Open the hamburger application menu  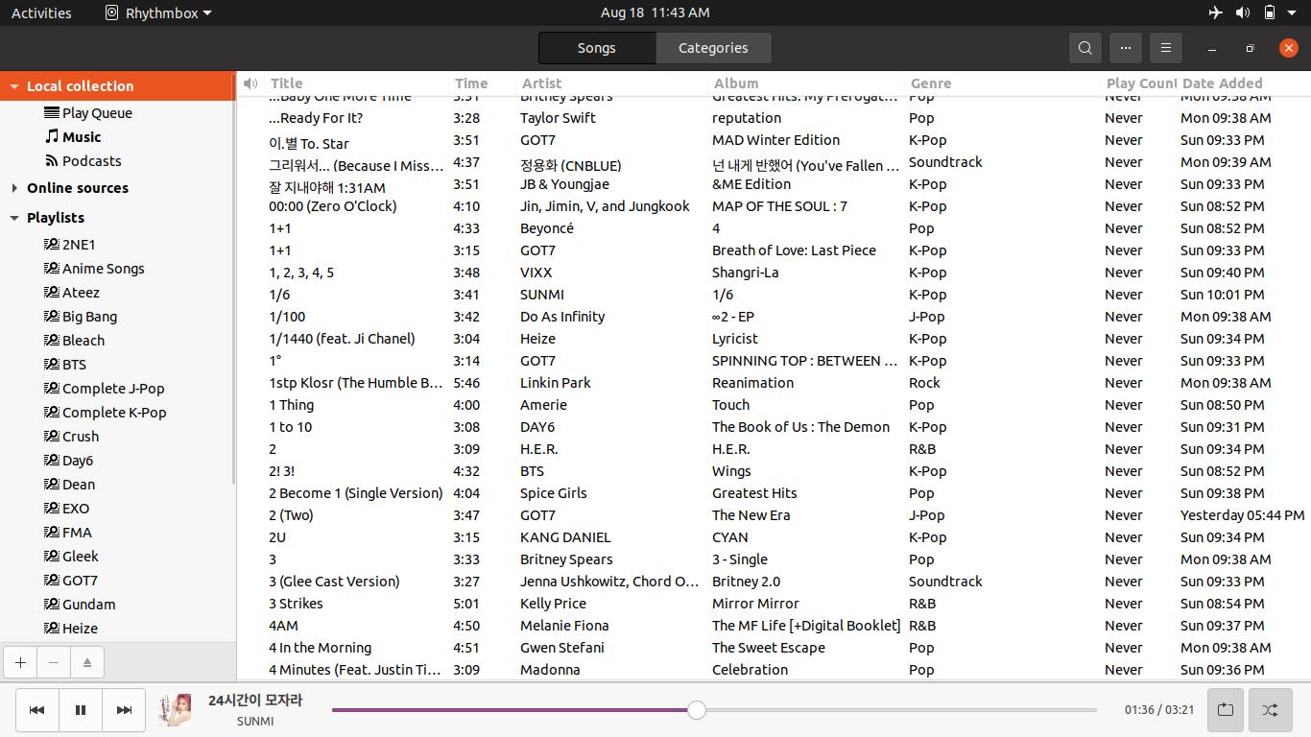click(1165, 48)
